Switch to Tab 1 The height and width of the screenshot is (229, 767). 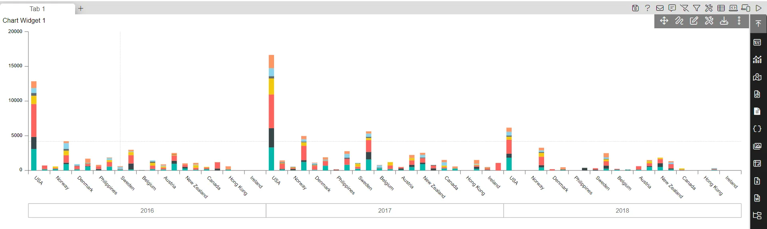pos(37,9)
